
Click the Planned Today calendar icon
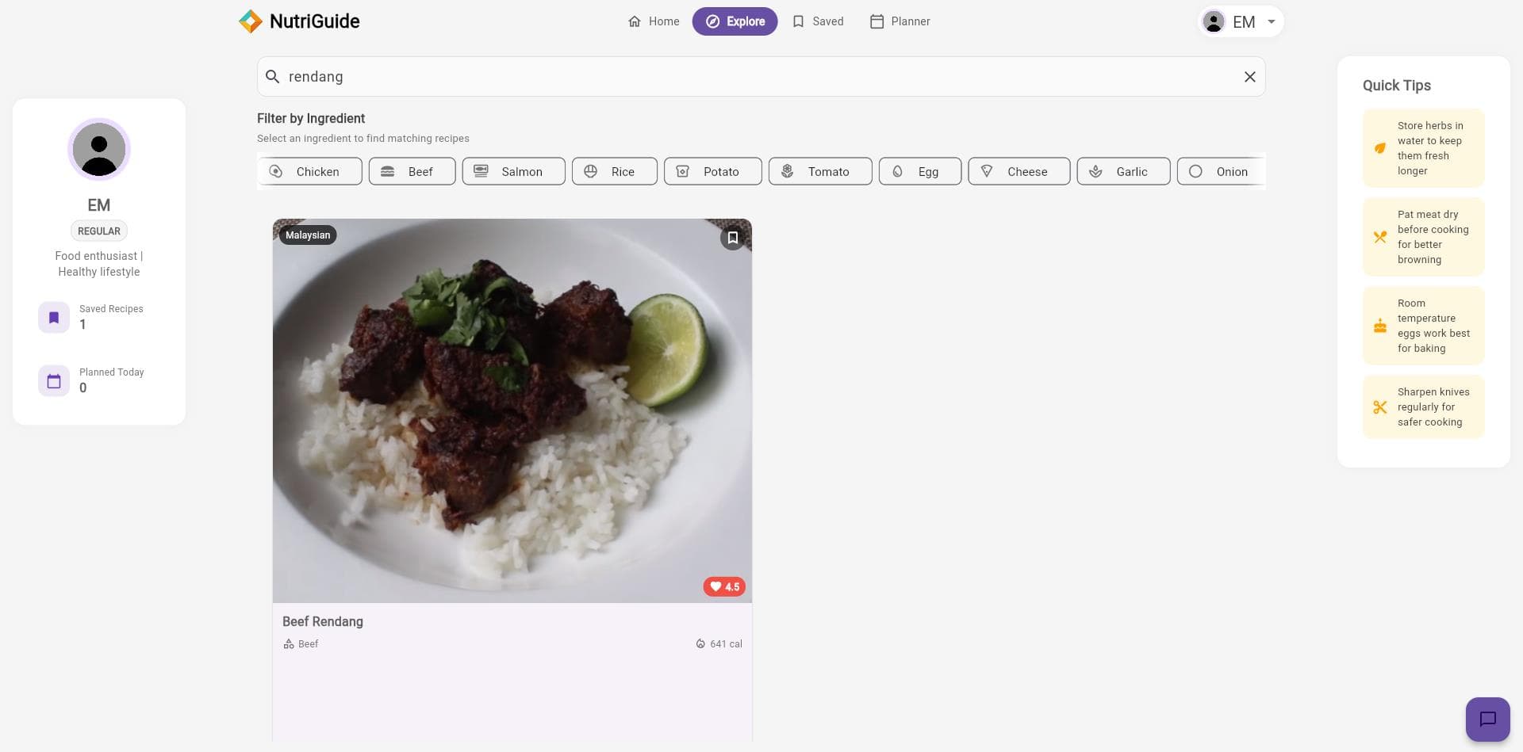pyautogui.click(x=53, y=380)
